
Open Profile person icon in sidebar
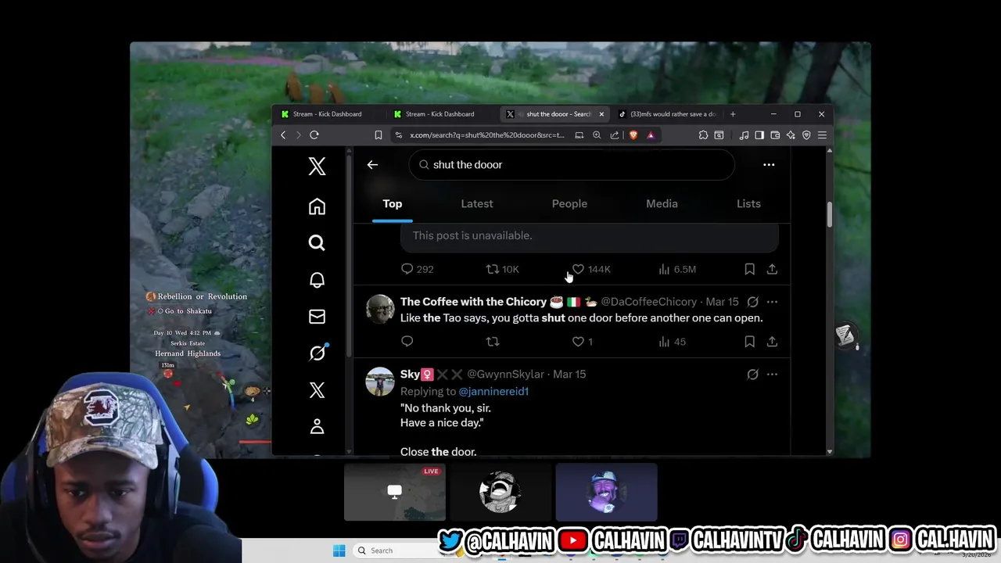pyautogui.click(x=317, y=426)
